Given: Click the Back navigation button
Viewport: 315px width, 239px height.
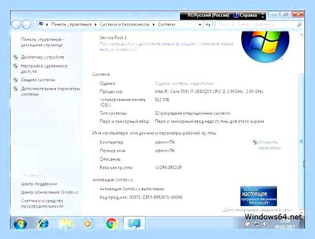Looking at the screenshot, I should tap(16, 25).
